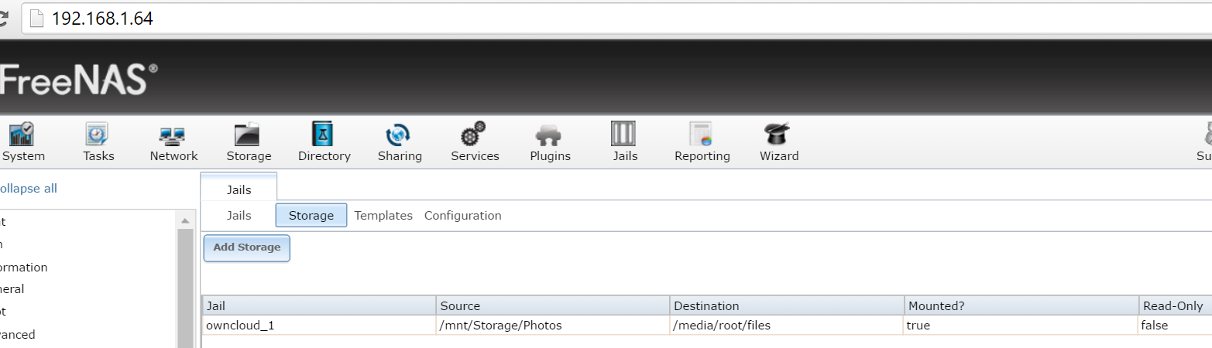Open the Configuration sub-tab

[x=462, y=216]
